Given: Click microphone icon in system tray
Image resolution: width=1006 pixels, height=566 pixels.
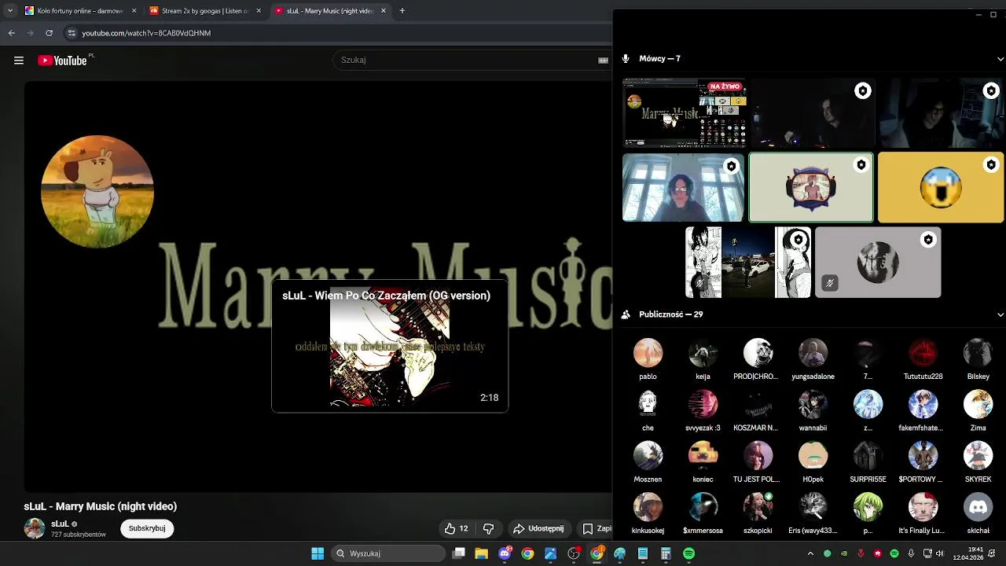Looking at the screenshot, I should [x=911, y=553].
